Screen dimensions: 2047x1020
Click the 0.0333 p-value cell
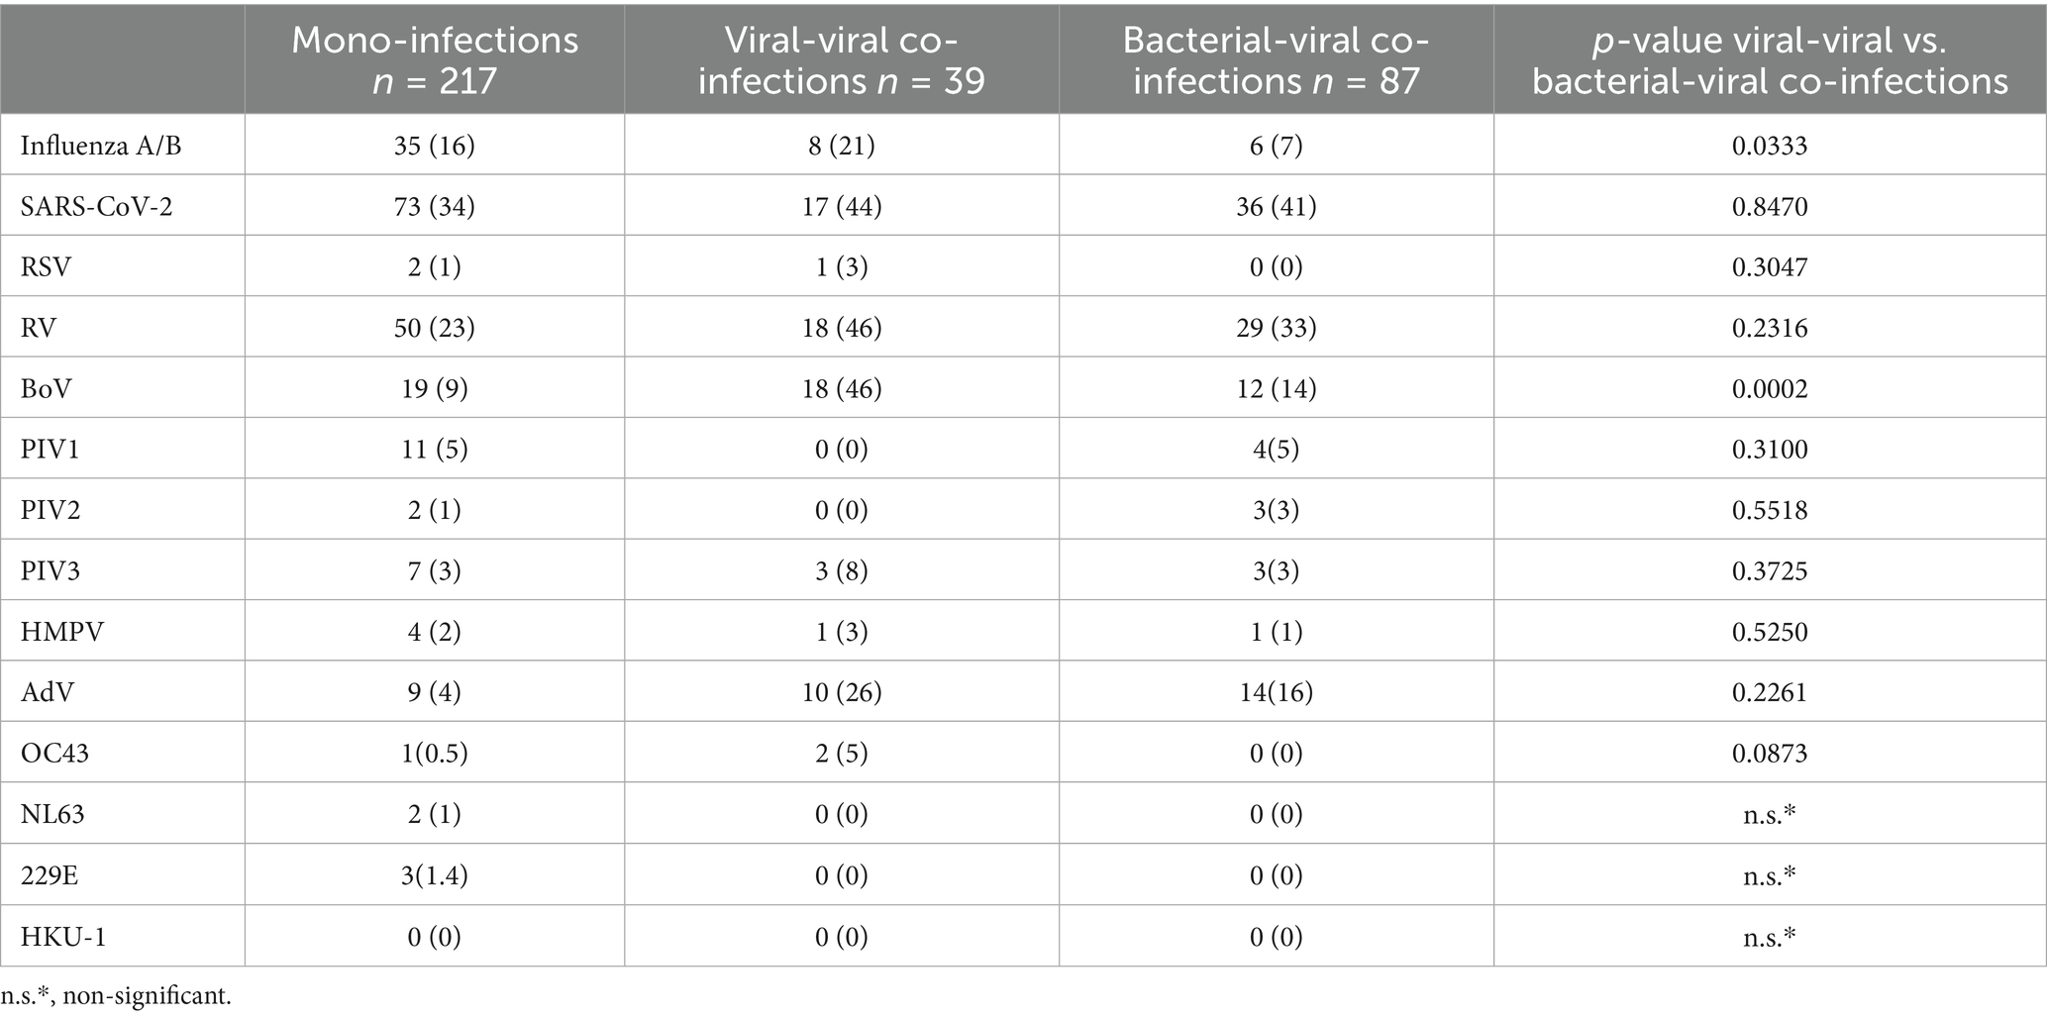point(1769,146)
